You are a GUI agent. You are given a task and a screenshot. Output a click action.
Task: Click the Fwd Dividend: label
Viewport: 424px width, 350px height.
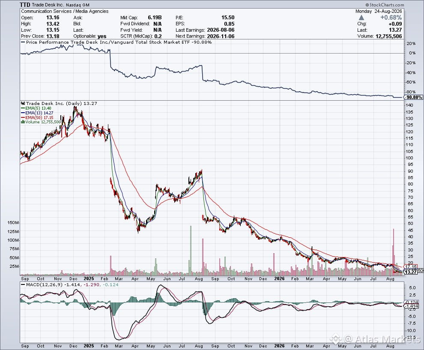pos(135,24)
